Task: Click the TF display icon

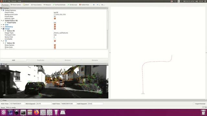Action: click(4, 41)
